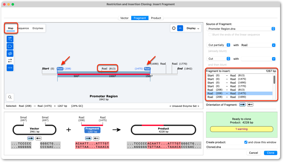Image resolution: width=283 pixels, height=162 pixels.
Task: Set fragment orientation to forward arrow
Action: tap(242, 104)
